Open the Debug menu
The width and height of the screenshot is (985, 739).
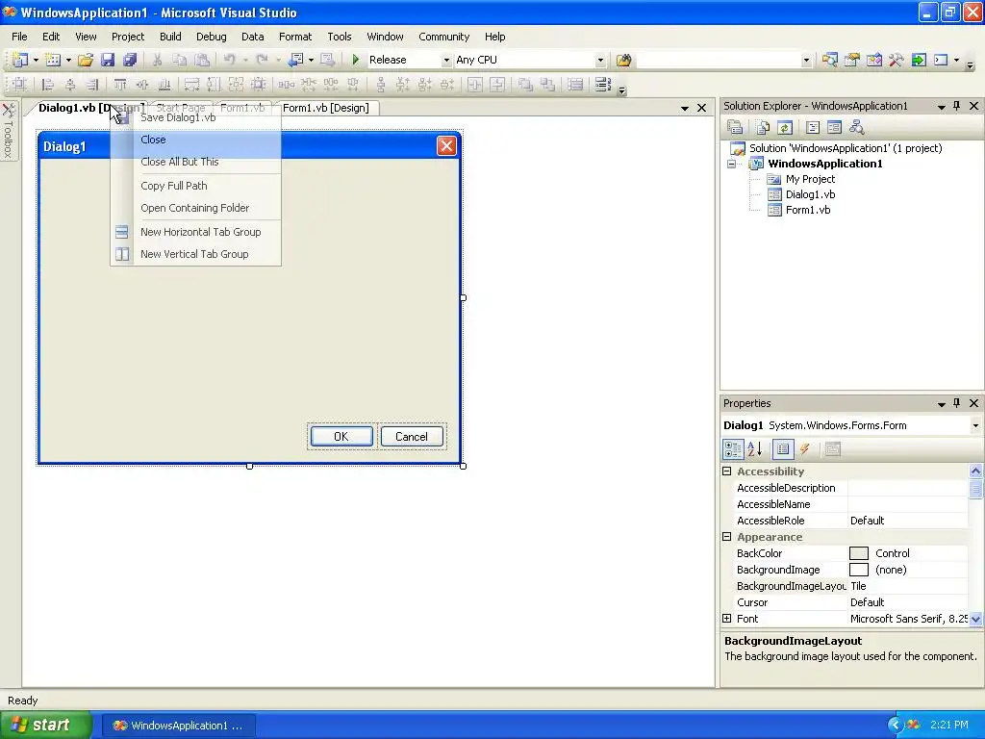point(211,37)
